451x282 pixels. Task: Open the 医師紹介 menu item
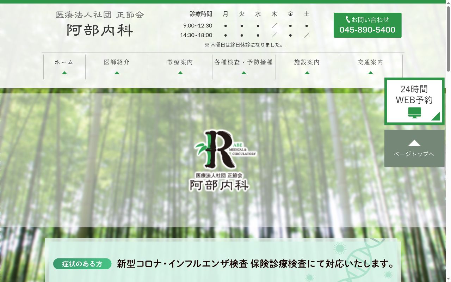tap(117, 67)
